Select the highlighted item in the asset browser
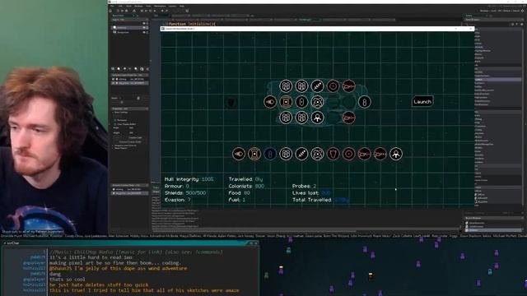 [x=497, y=80]
